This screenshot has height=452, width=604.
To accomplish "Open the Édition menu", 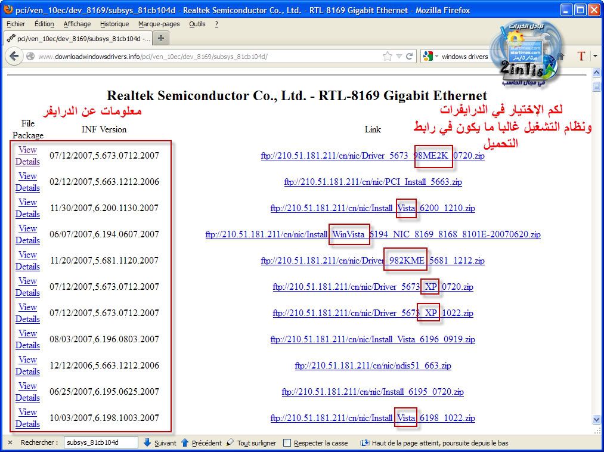I will (44, 24).
